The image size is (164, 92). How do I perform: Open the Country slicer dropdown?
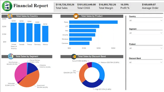coord(146,20)
